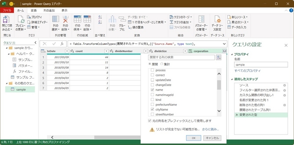This screenshot has height=145, width=294.
Task: Click the Remove Rows (行の削除) icon
Action: tap(87, 19)
